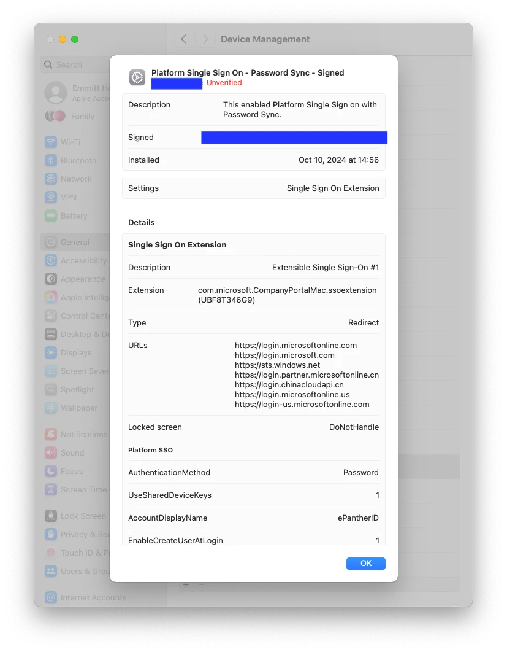Click the https://login.microsoft.com URL
The height and width of the screenshot is (652, 507).
284,355
